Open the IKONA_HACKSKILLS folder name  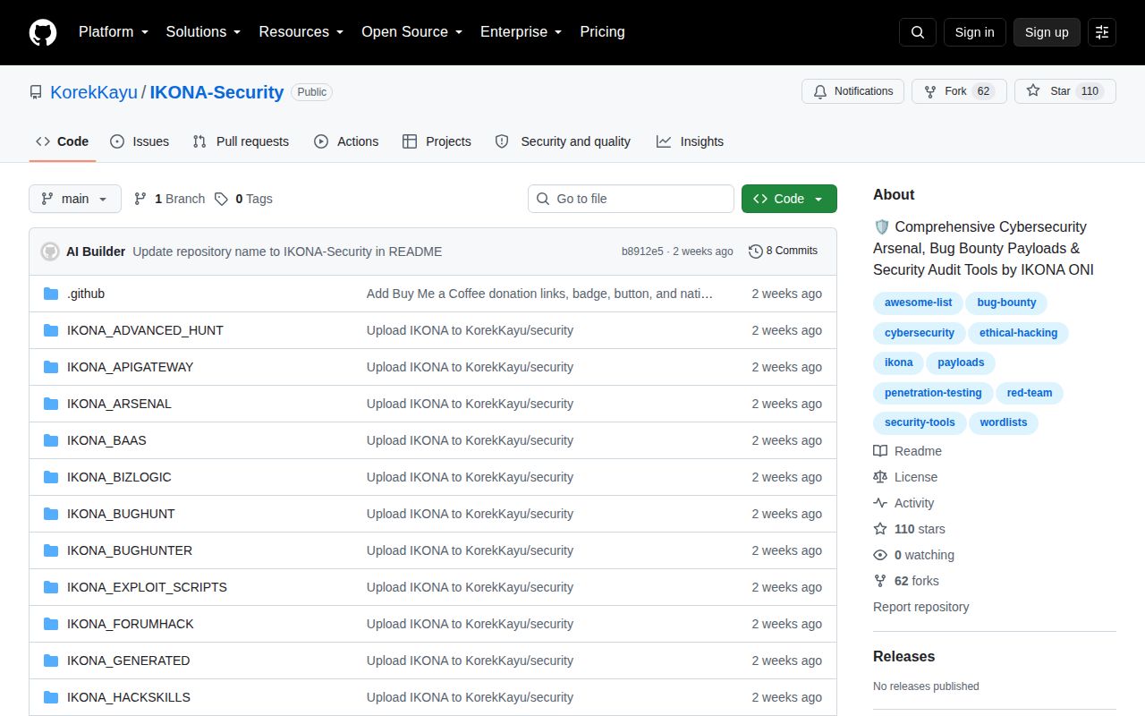(x=129, y=697)
